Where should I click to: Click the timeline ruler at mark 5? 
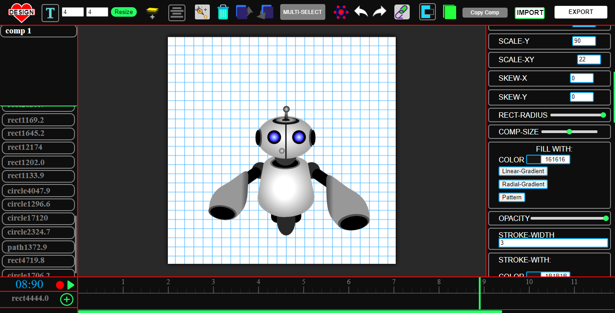point(304,282)
